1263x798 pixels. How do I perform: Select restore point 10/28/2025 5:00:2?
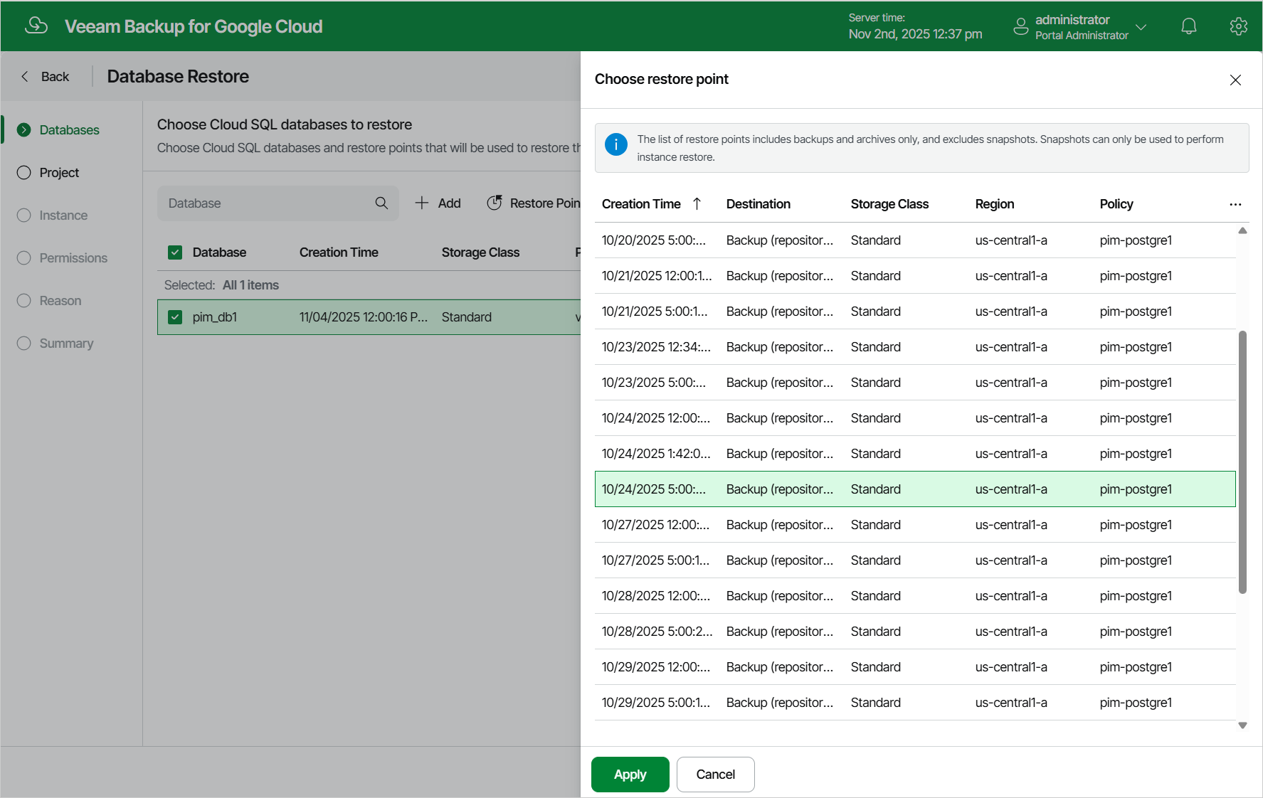(915, 632)
